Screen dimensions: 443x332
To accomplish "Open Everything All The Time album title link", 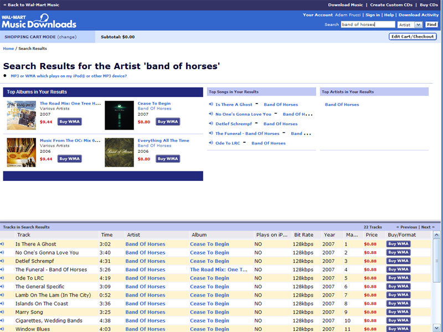I will [x=163, y=141].
